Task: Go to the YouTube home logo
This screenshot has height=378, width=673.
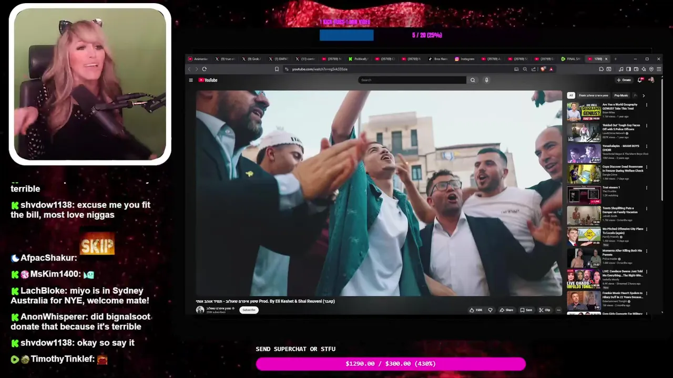Action: point(208,80)
